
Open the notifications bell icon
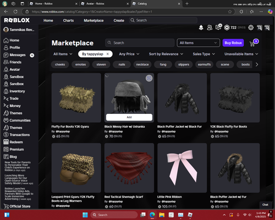pyautogui.click(x=201, y=28)
